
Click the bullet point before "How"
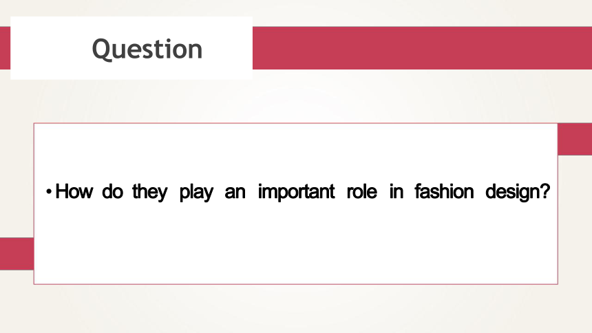point(49,192)
